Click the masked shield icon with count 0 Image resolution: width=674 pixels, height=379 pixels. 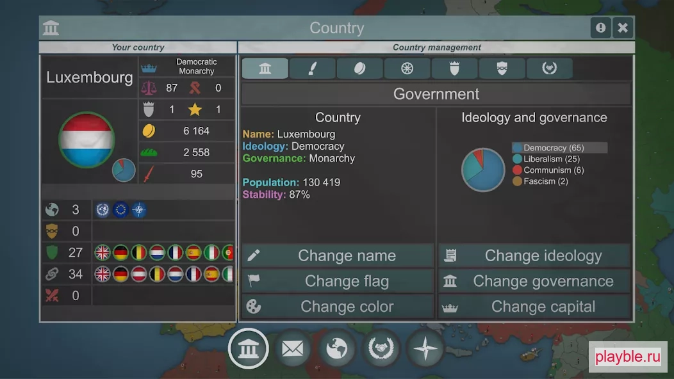(52, 231)
